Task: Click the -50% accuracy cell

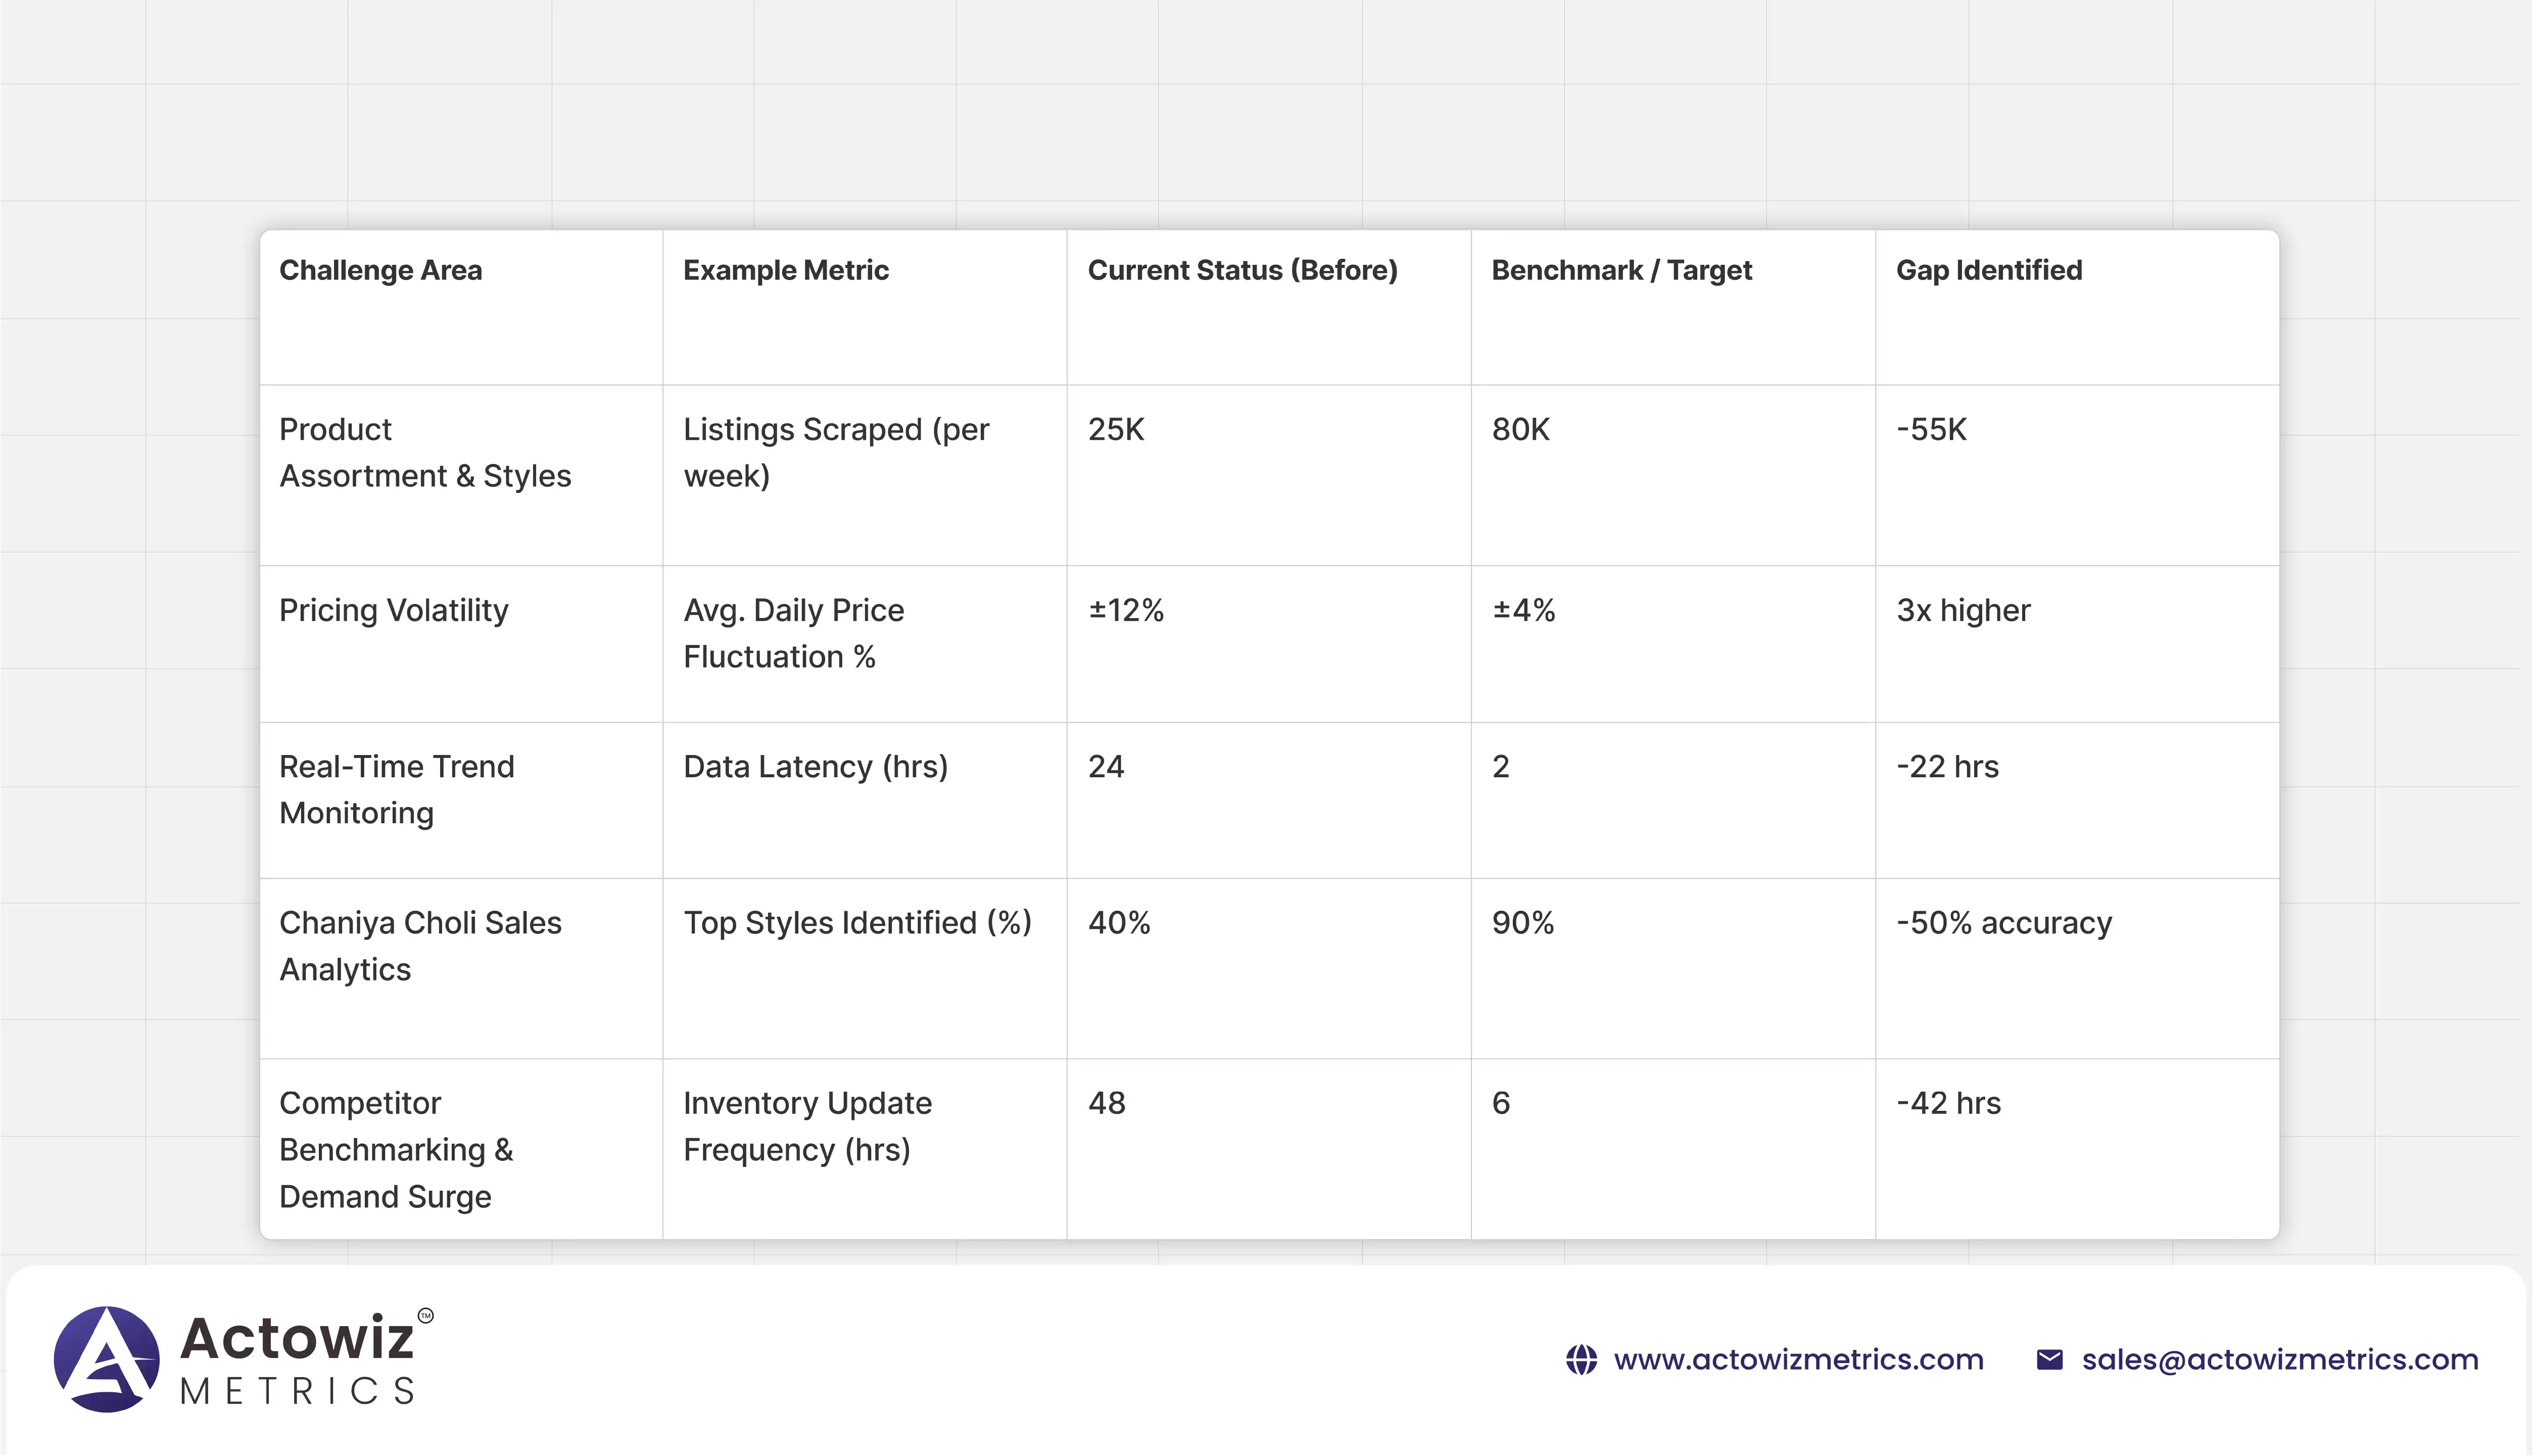Action: (x=2003, y=923)
